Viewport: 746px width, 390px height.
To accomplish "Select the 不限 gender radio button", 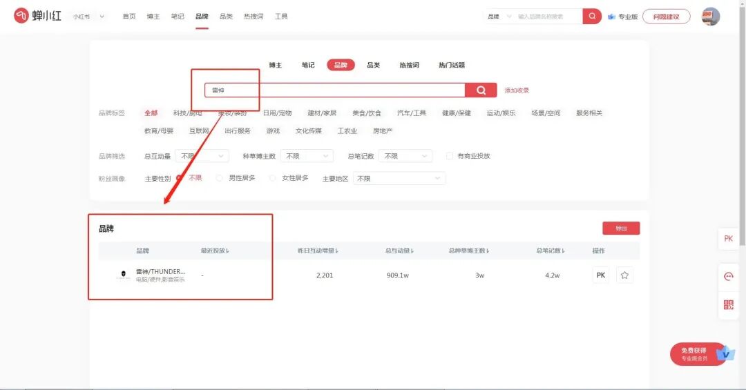I will [x=180, y=178].
